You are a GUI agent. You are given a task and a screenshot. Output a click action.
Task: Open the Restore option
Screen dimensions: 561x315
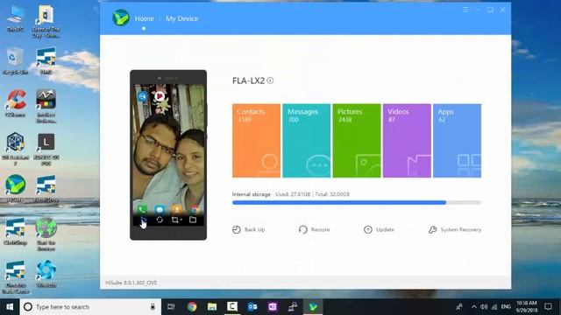314,229
